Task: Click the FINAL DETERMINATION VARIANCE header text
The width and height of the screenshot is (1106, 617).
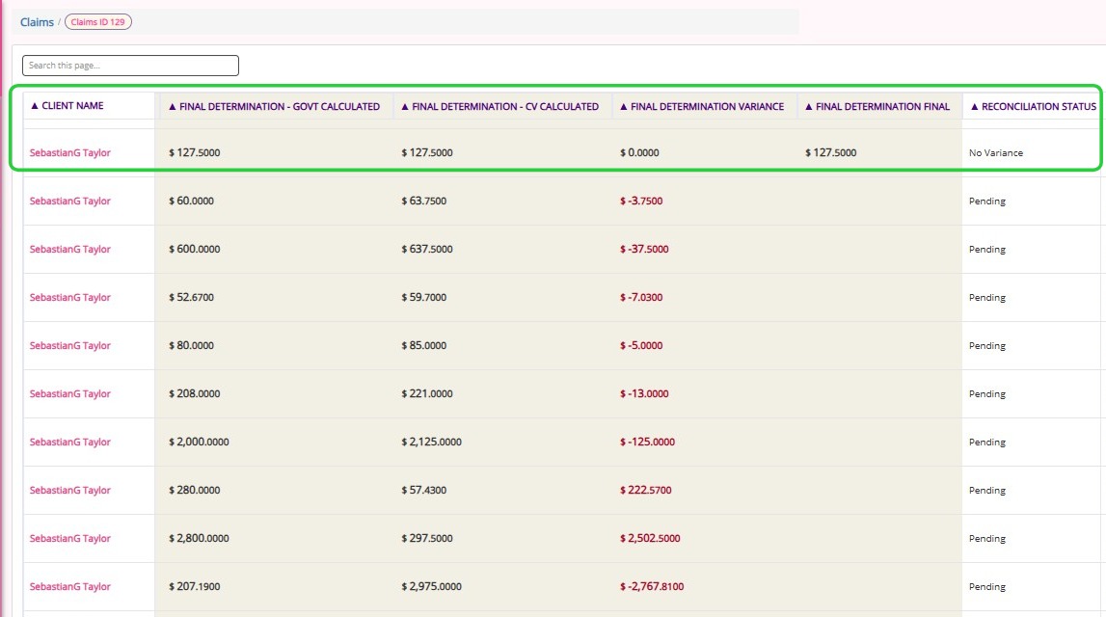Action: 707,106
